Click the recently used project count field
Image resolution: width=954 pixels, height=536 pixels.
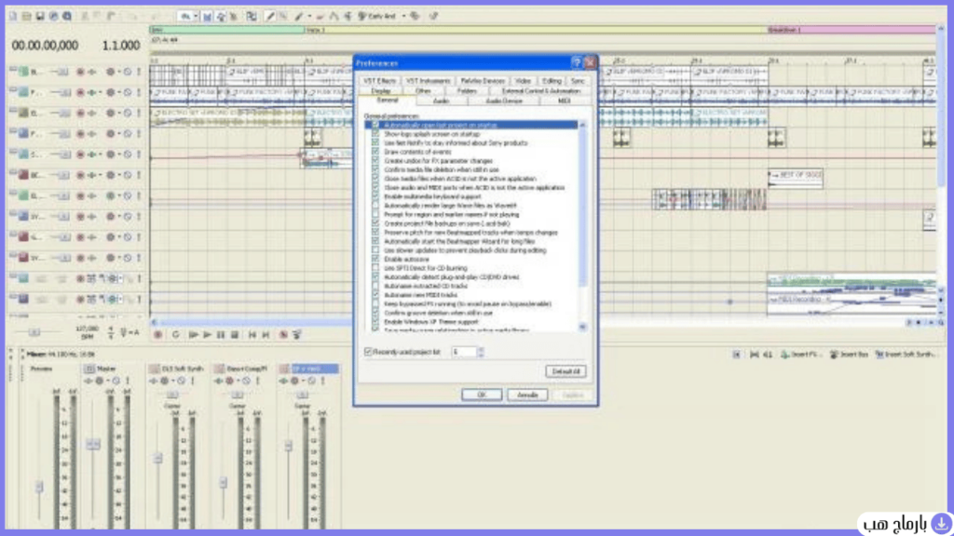(464, 352)
